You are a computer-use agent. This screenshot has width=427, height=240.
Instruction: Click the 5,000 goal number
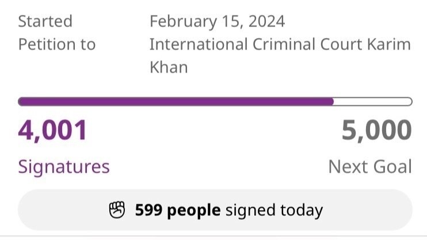[376, 130]
